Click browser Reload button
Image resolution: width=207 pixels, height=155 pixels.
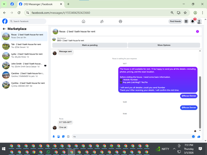point(19,13)
